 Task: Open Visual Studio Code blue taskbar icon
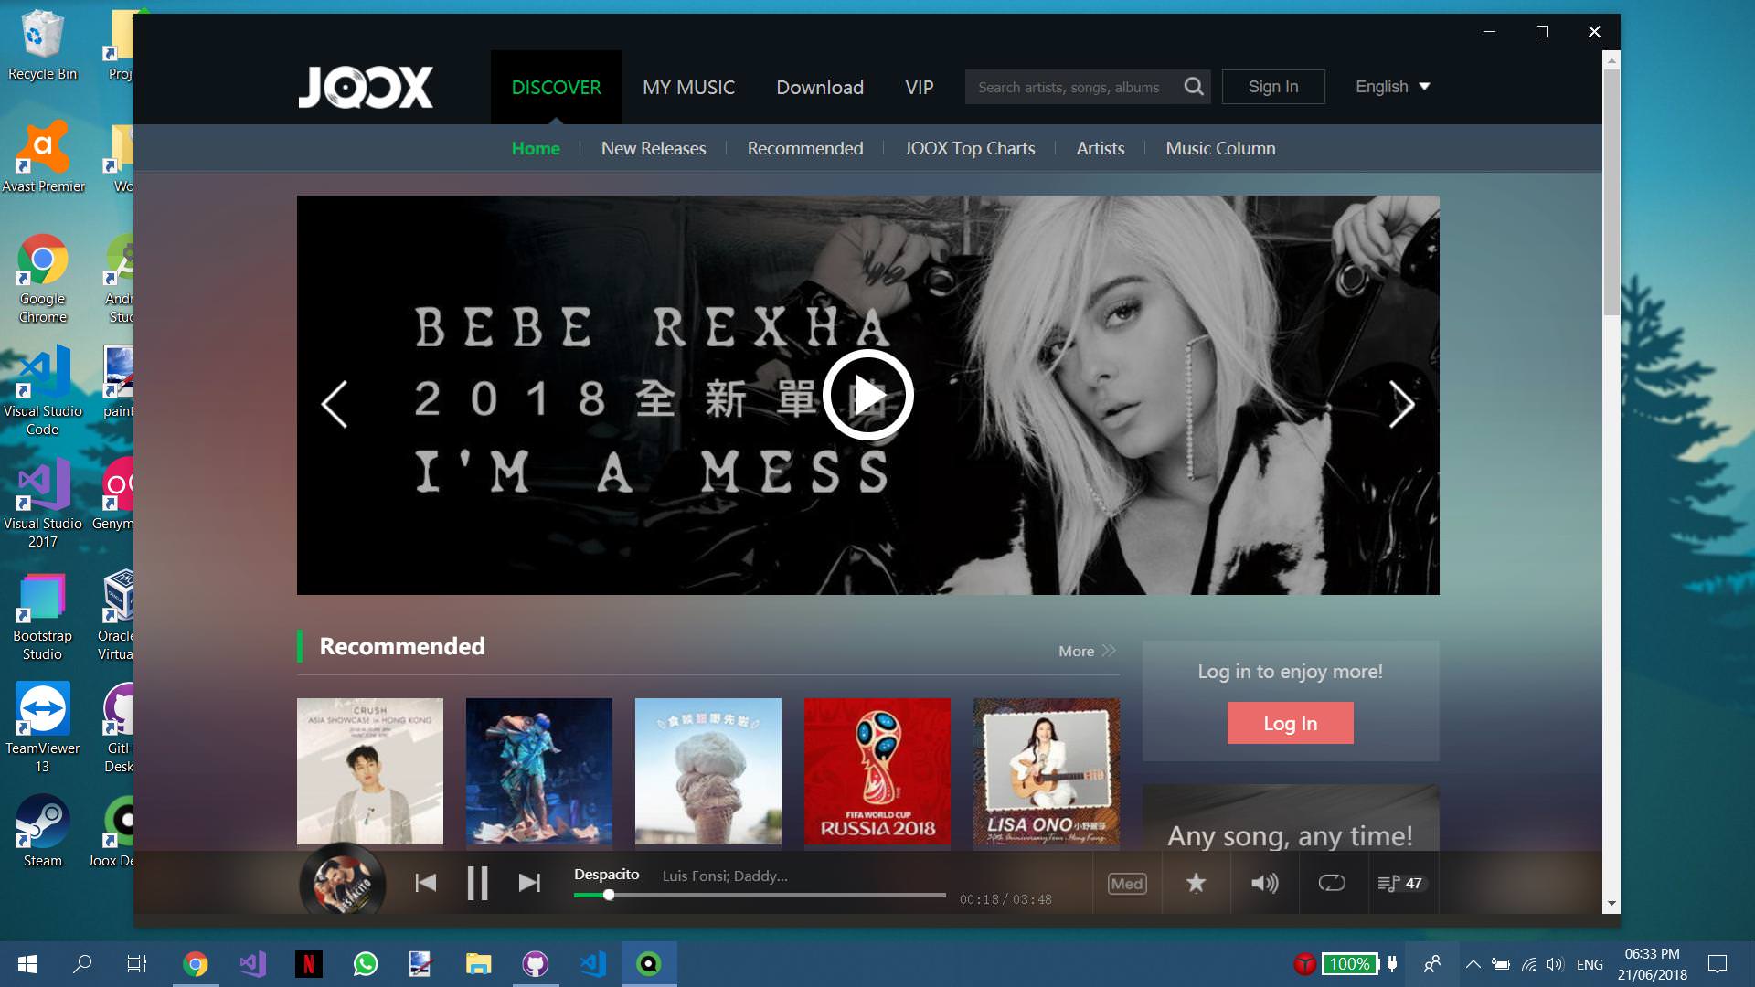(592, 964)
